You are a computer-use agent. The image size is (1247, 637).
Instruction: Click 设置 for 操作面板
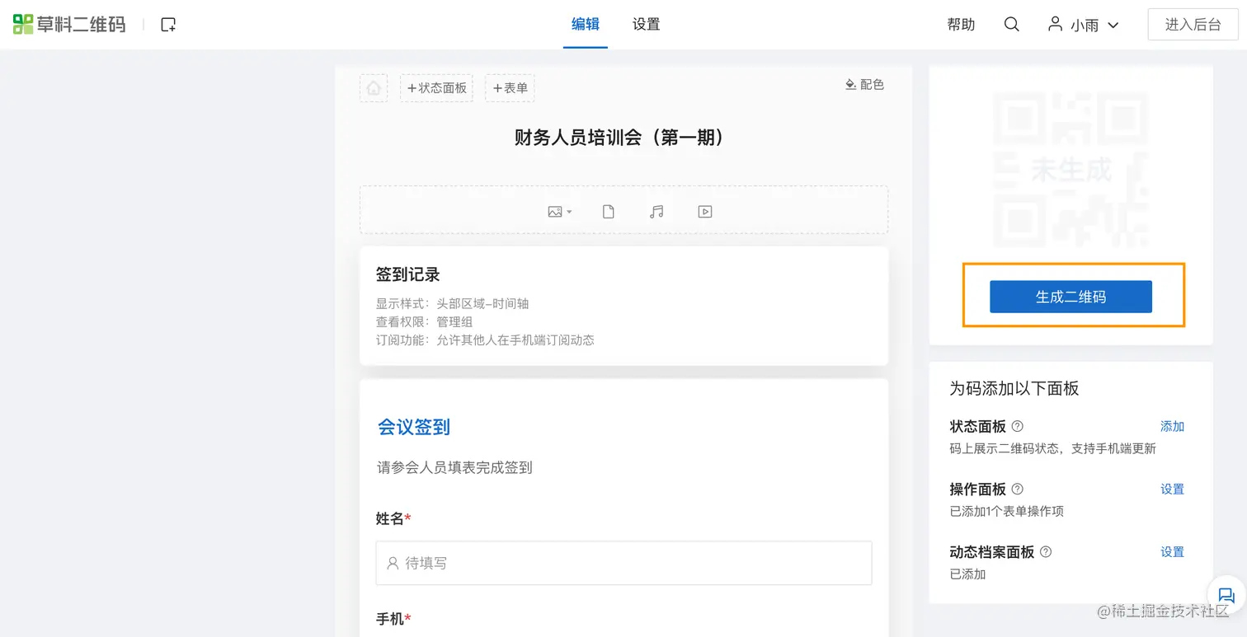click(1172, 489)
